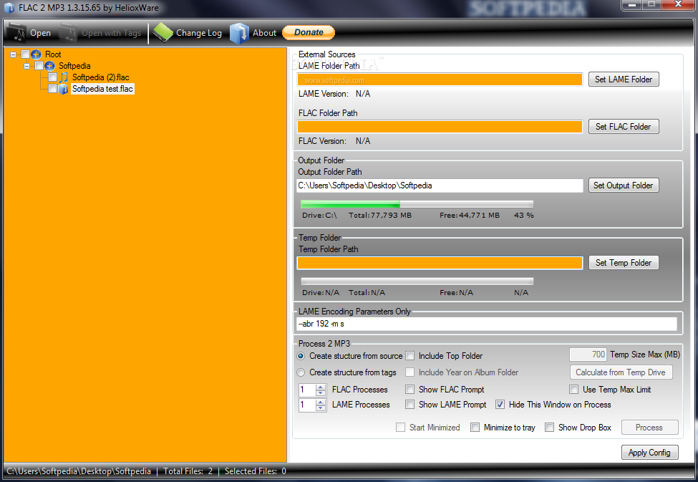Collapse the Softpedia folder node
Viewport: 698px width, 482px height.
click(27, 66)
